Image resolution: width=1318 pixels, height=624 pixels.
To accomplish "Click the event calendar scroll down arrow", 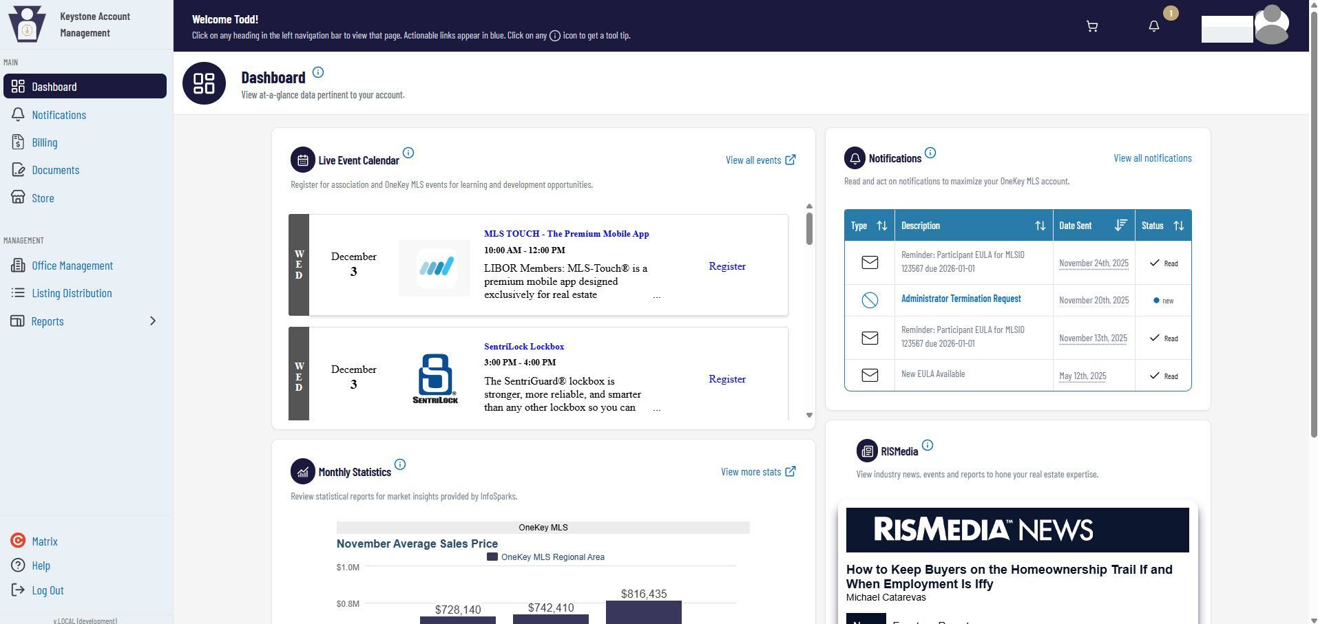I will click(809, 415).
